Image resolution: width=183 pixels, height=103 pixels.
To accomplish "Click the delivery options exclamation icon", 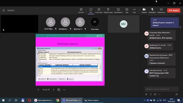I will pos(151,94).
